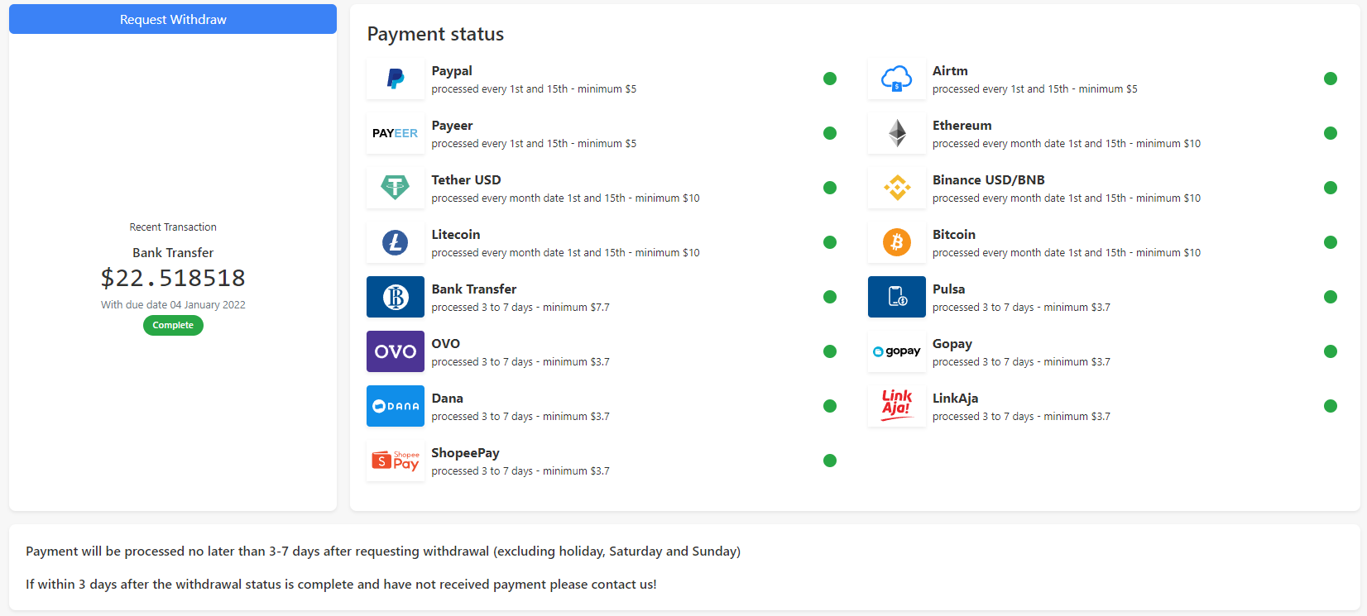Click the Litecoin logo icon
Viewport: 1367px width, 616px height.
point(396,242)
